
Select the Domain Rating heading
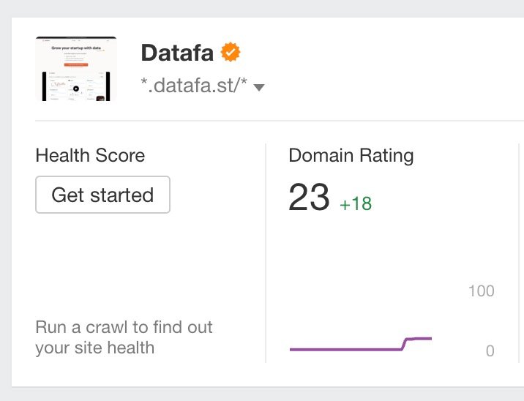point(351,155)
